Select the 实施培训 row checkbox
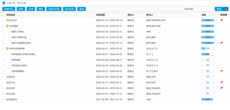 tap(3, 77)
